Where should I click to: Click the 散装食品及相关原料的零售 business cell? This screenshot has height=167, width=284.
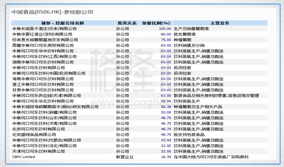216,95
